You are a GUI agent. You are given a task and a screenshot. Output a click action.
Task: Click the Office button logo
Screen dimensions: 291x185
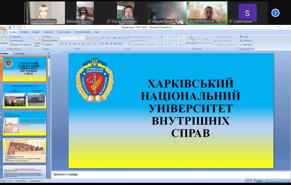[x=3, y=29]
